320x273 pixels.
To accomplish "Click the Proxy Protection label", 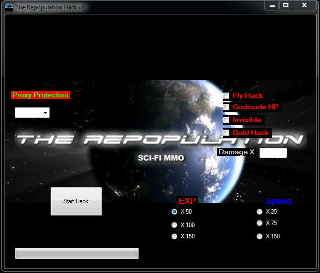I will (41, 95).
